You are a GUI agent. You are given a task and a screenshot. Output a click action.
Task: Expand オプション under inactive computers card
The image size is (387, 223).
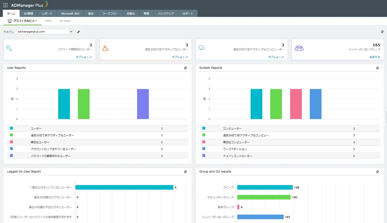276,57
